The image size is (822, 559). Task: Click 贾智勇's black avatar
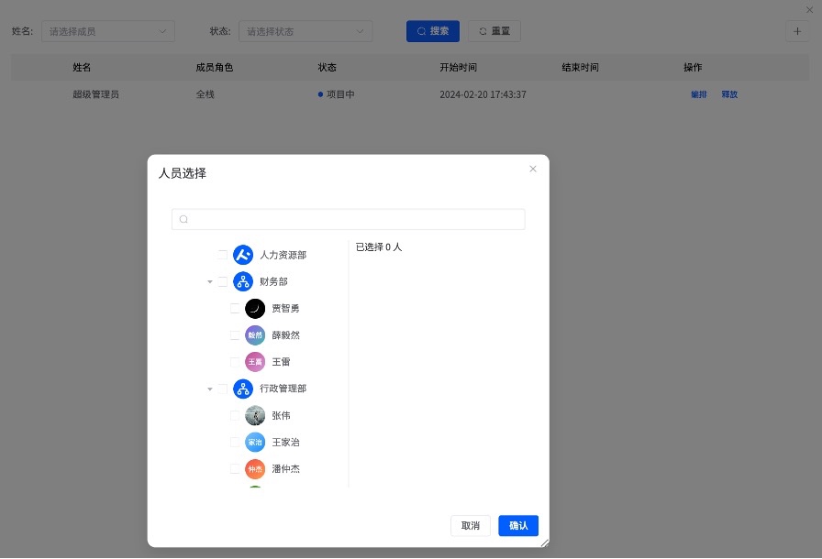255,309
